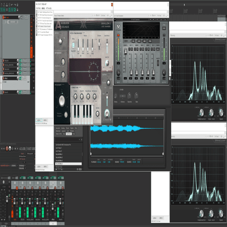Click the Speed knob in the lower analyzer window
The image size is (227, 227).
pyautogui.click(x=221, y=214)
